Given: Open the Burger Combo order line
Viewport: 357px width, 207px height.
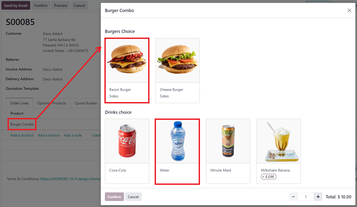Looking at the screenshot, I should 22,124.
